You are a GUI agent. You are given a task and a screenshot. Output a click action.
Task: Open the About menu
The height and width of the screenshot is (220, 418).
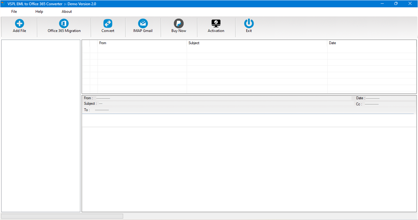[x=66, y=11]
